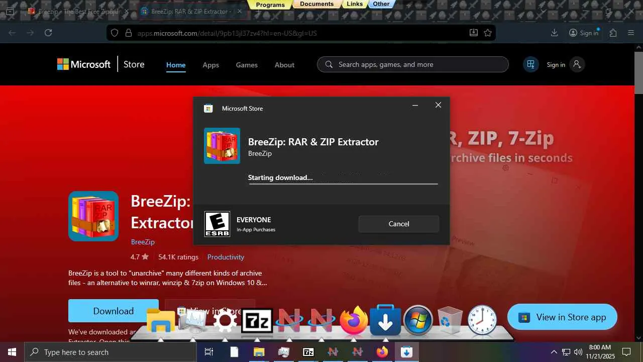Click the BreeZip icon in the download dialog
Screen dimensions: 643x362
pyautogui.click(x=222, y=146)
